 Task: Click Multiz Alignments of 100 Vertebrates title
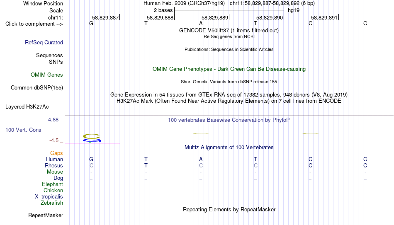(229, 148)
